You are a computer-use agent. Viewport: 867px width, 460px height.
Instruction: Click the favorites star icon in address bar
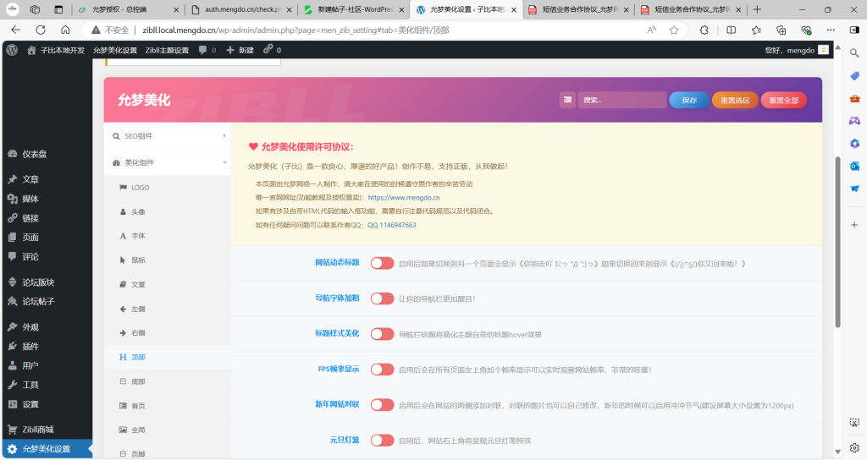pos(674,30)
